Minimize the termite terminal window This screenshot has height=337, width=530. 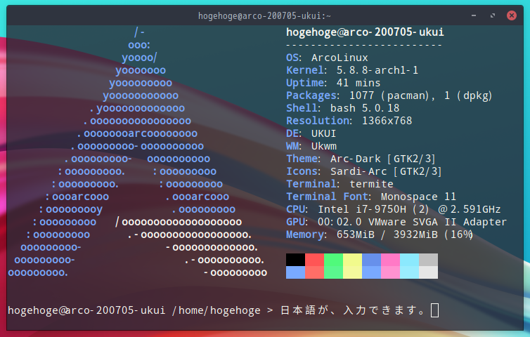[x=474, y=15]
